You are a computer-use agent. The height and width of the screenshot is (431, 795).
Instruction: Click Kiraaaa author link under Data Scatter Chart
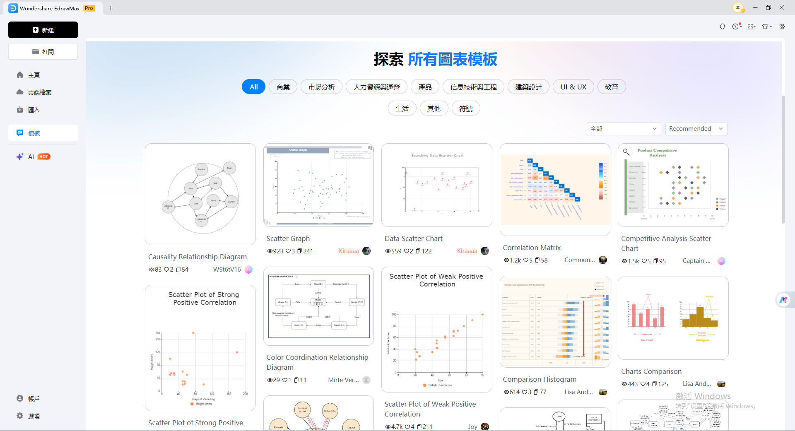pos(467,251)
